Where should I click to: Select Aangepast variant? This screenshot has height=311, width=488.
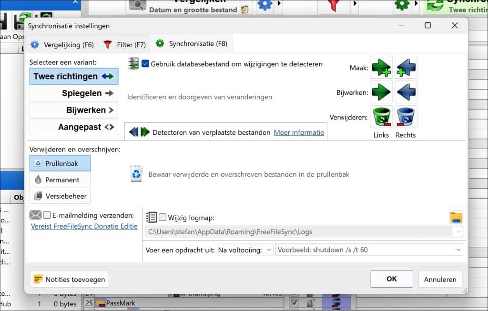point(74,127)
